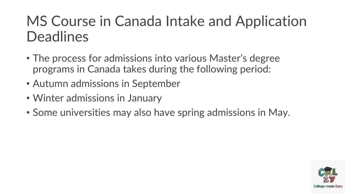This screenshot has height=194, width=345.
Task: Click the bullet marker before 'Autumn admissions'
Action: click(28, 84)
